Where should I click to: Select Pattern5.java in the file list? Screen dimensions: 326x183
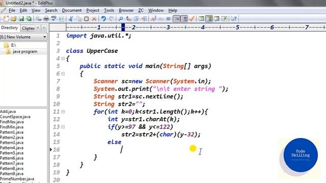12,153
